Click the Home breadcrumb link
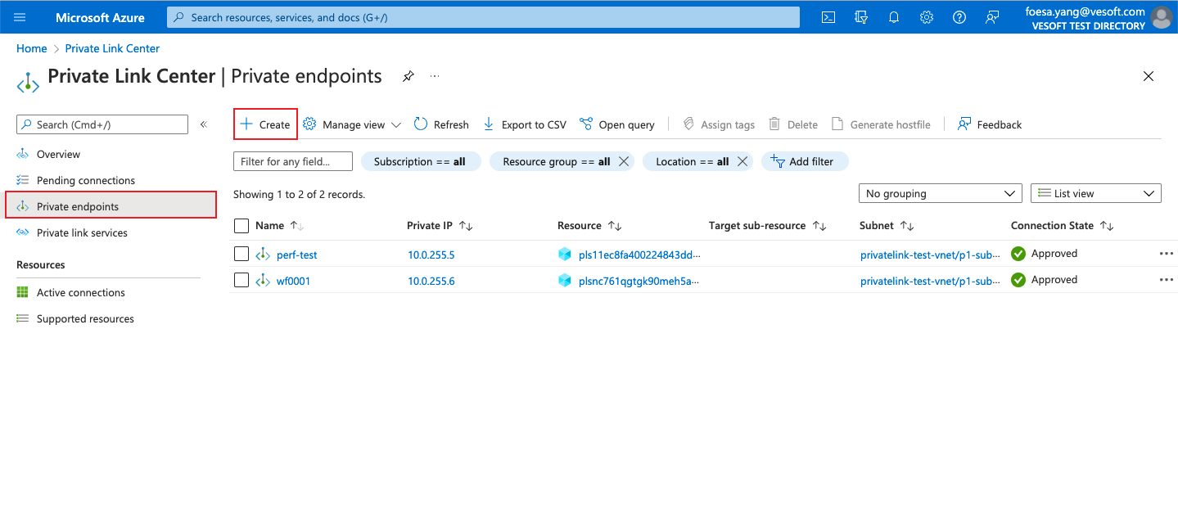 (x=31, y=48)
